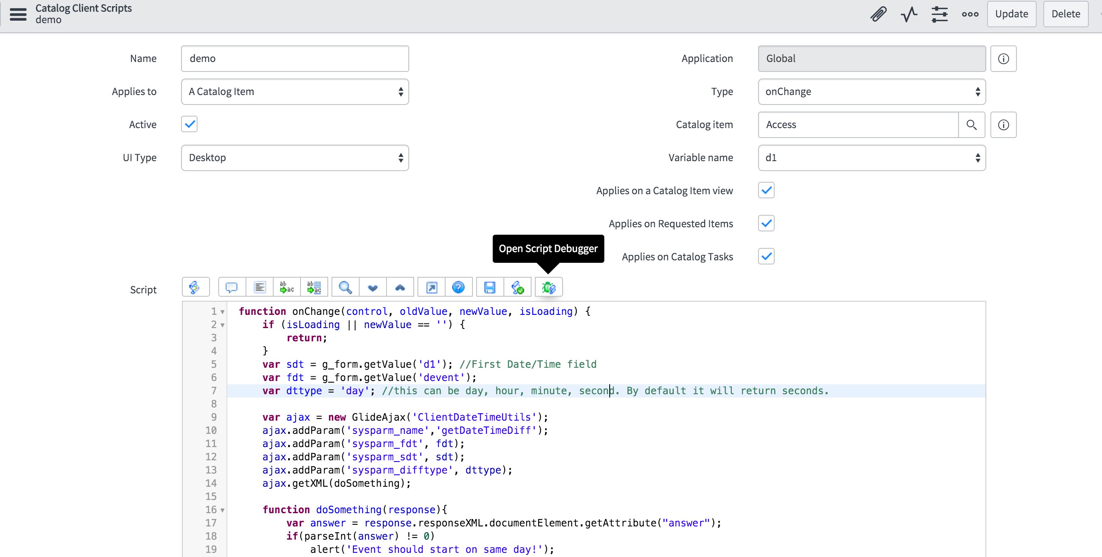This screenshot has height=557, width=1102.
Task: Click the Replace All icon
Action: tap(314, 287)
